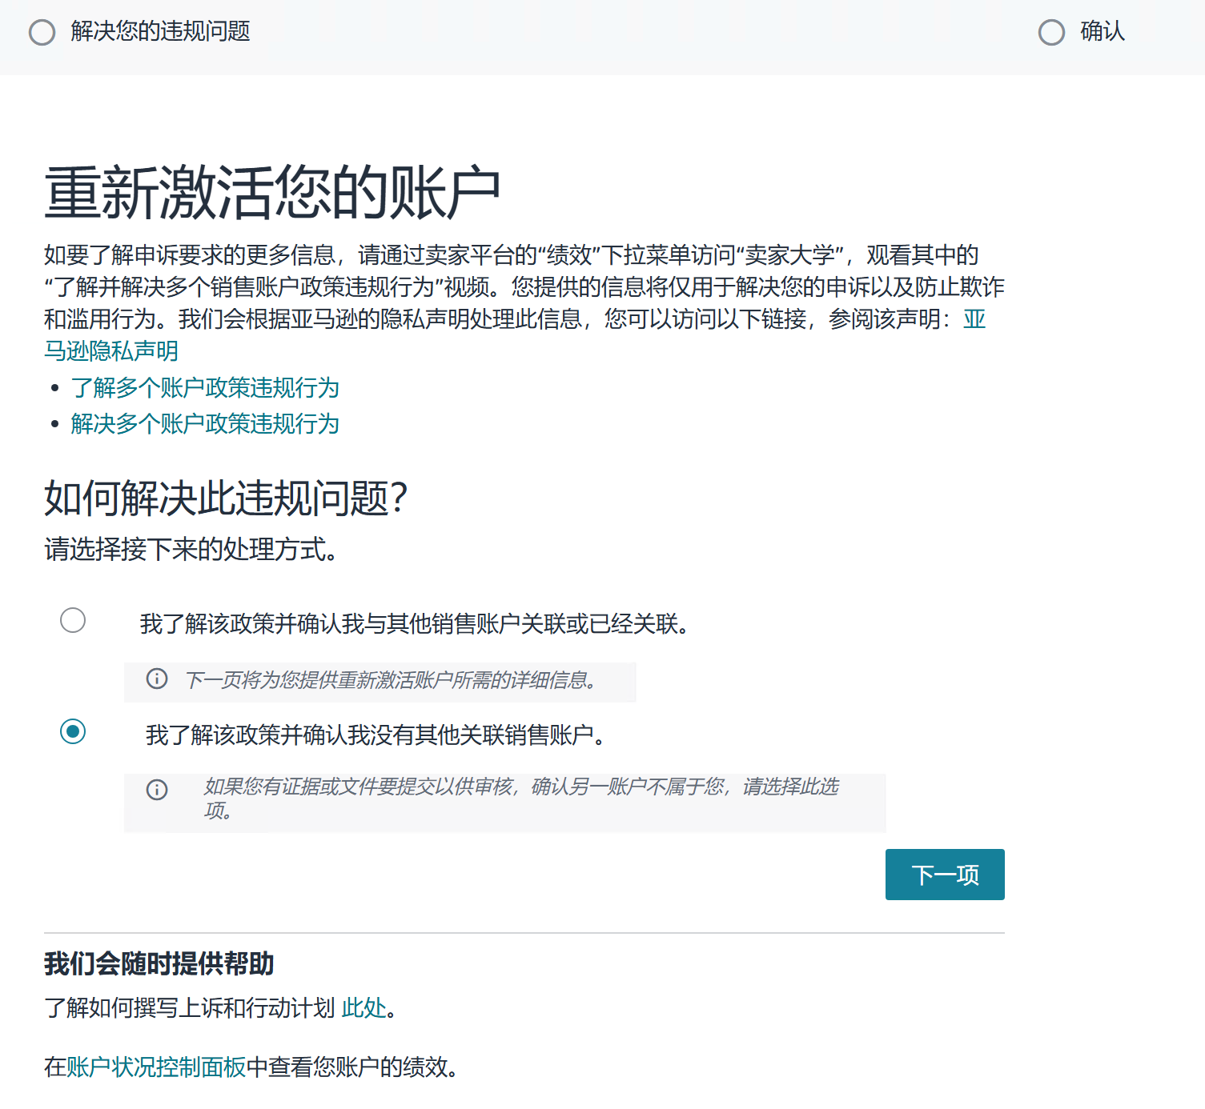
Task: Click the hint text 下一页将为您提供重新激活账户所需的详细信息
Action: 390,680
